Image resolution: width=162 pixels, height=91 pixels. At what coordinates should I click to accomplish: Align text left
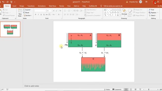pos(65,15)
